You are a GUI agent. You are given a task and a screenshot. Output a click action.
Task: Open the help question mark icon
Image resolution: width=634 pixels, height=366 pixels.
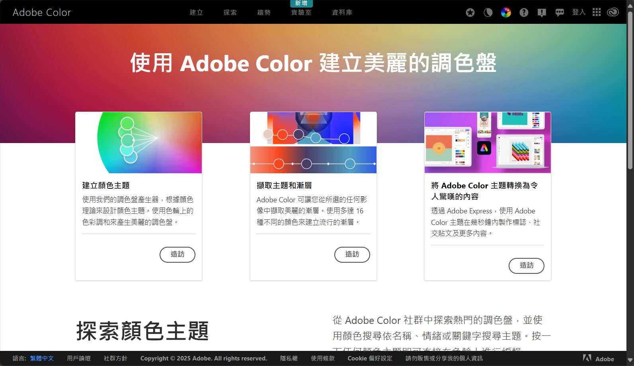click(524, 12)
